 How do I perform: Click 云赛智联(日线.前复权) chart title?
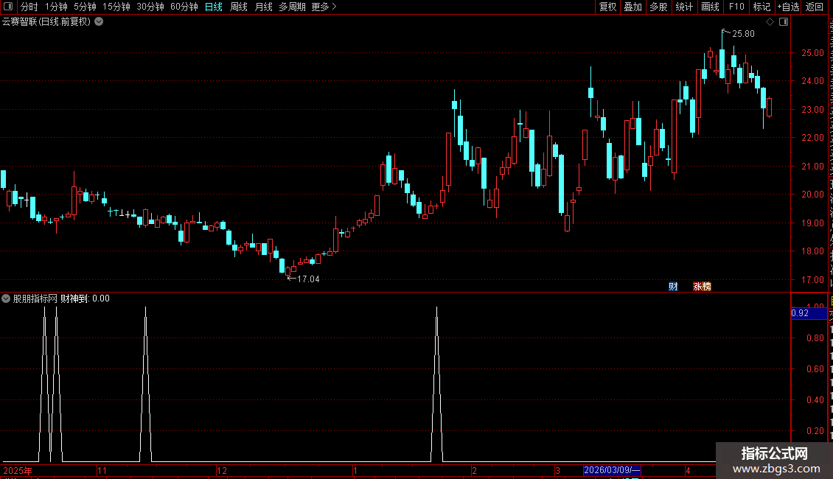tap(46, 22)
